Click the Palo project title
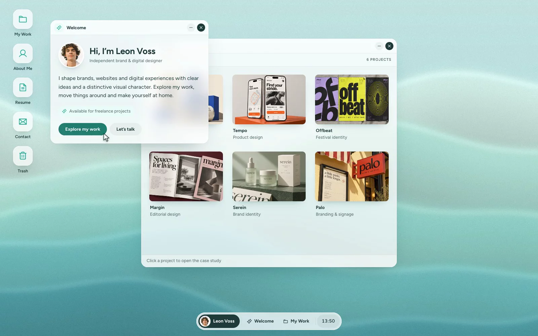This screenshot has height=336, width=538. tap(320, 207)
